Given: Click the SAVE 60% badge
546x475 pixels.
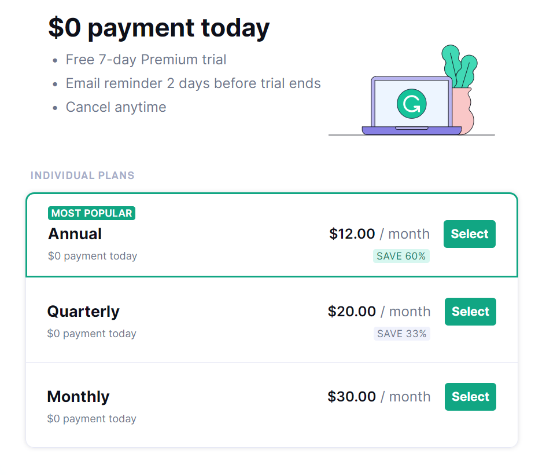Looking at the screenshot, I should (x=401, y=256).
